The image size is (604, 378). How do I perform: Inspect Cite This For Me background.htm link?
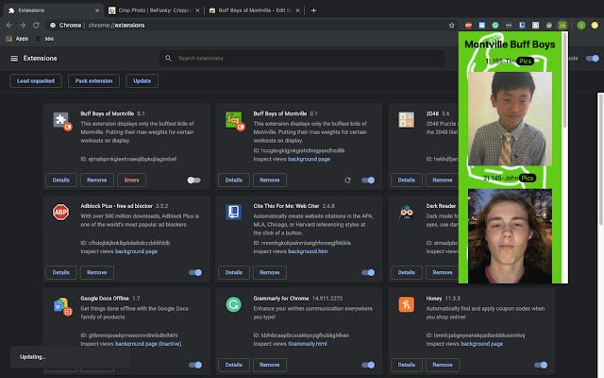[x=308, y=251]
